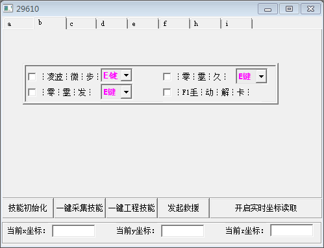Enable the F1手动解卡 checkbox

(167, 92)
